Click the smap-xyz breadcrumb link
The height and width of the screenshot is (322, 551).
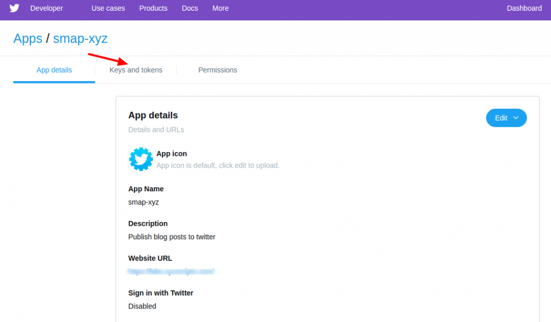(80, 38)
